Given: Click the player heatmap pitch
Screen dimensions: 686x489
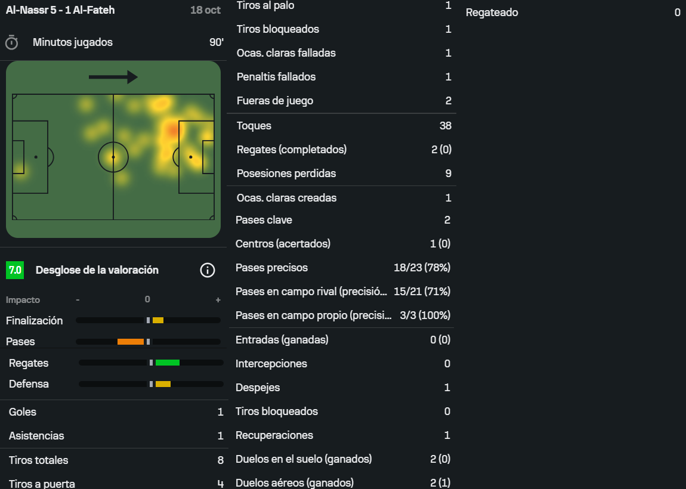Looking at the screenshot, I should coord(113,156).
